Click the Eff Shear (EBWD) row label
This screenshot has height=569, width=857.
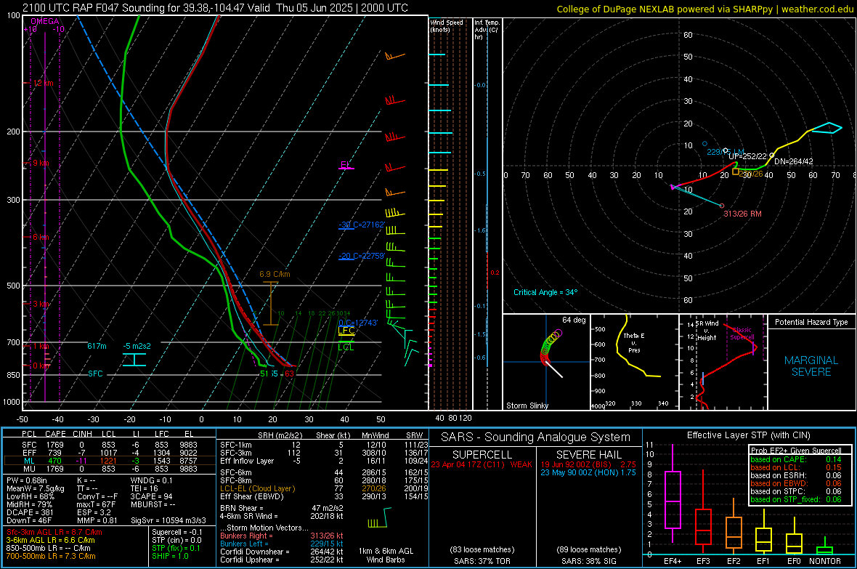tap(252, 496)
